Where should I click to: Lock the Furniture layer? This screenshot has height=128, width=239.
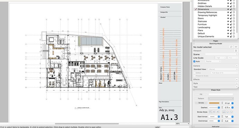[x=231, y=25]
